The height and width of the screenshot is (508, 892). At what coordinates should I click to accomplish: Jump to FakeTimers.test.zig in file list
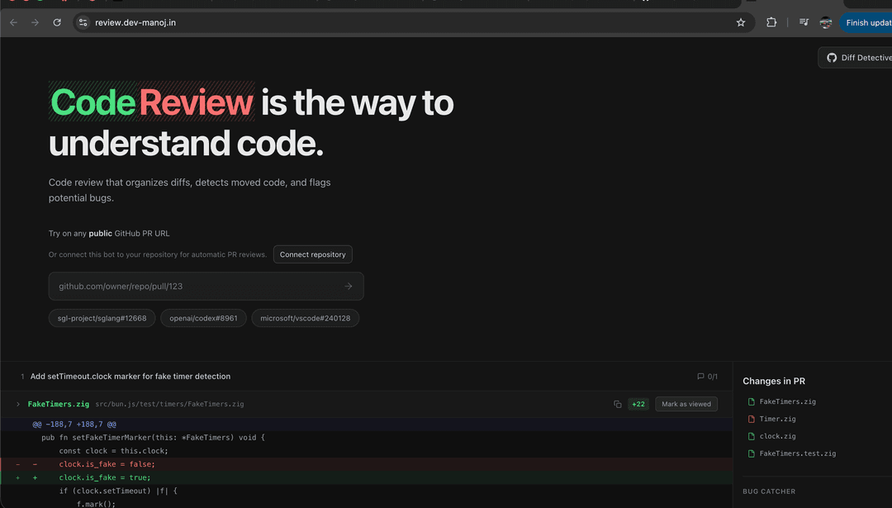point(797,453)
